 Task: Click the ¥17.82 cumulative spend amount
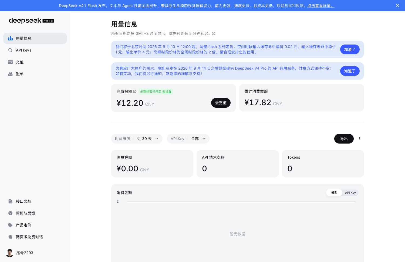coord(258,103)
